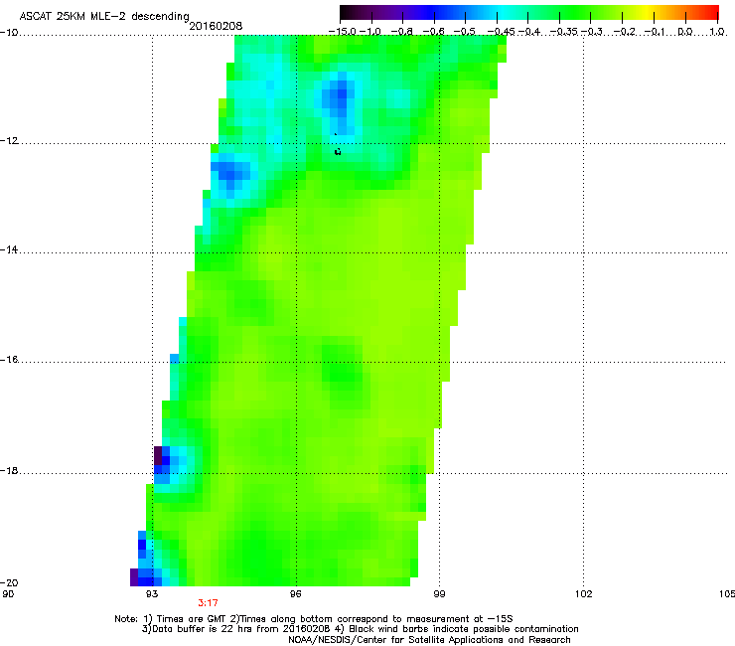The height and width of the screenshot is (646, 735).
Task: Select the -0.1 color scale label
Action: coord(655,32)
